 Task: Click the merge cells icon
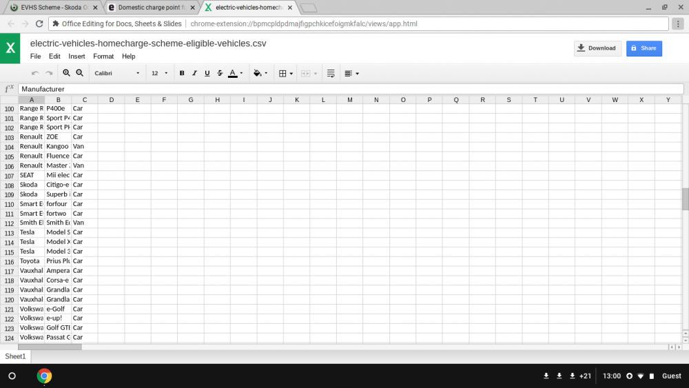point(305,73)
